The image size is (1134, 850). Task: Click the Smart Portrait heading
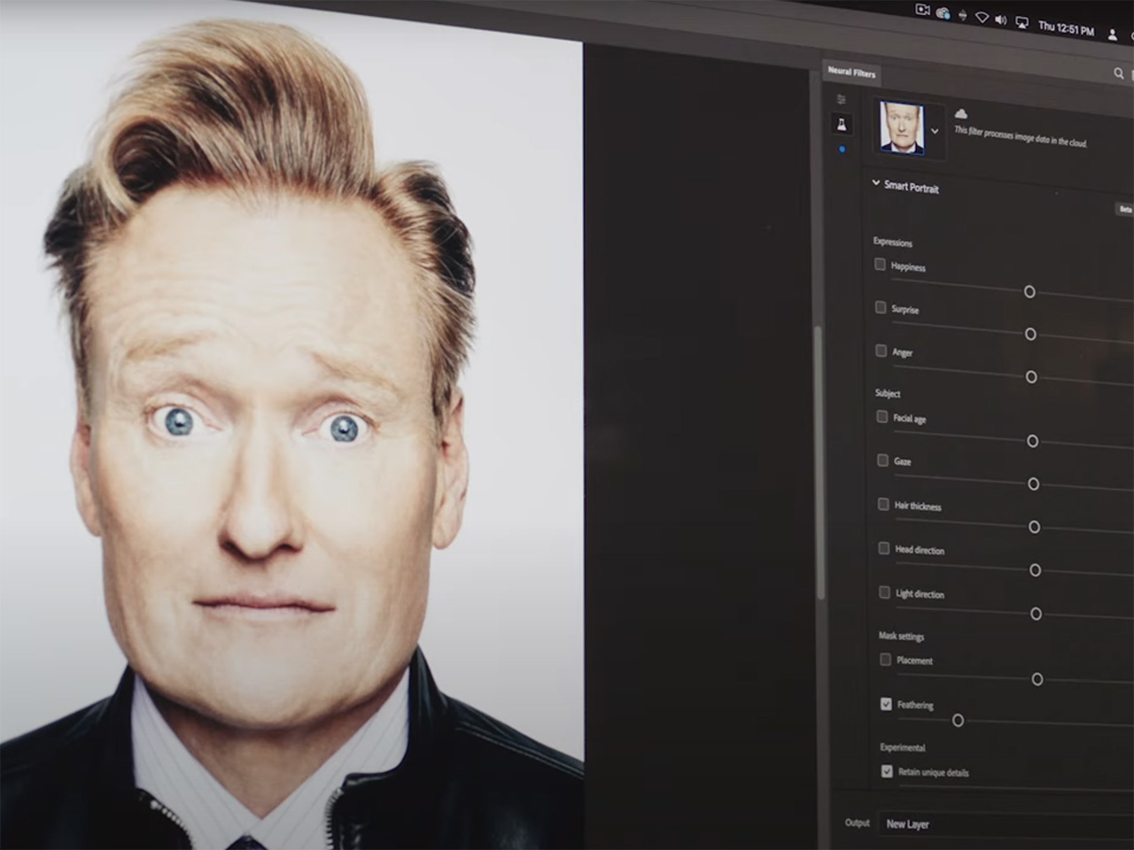(911, 187)
